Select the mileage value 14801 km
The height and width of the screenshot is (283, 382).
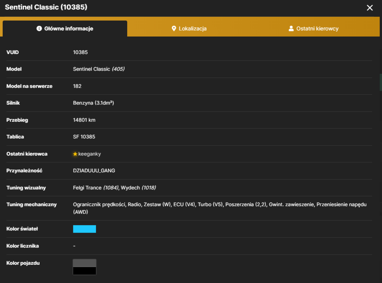[x=84, y=120]
